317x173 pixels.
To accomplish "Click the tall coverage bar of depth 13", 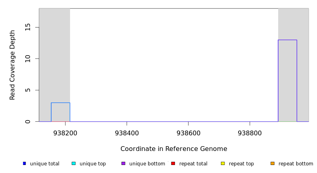I will (287, 80).
